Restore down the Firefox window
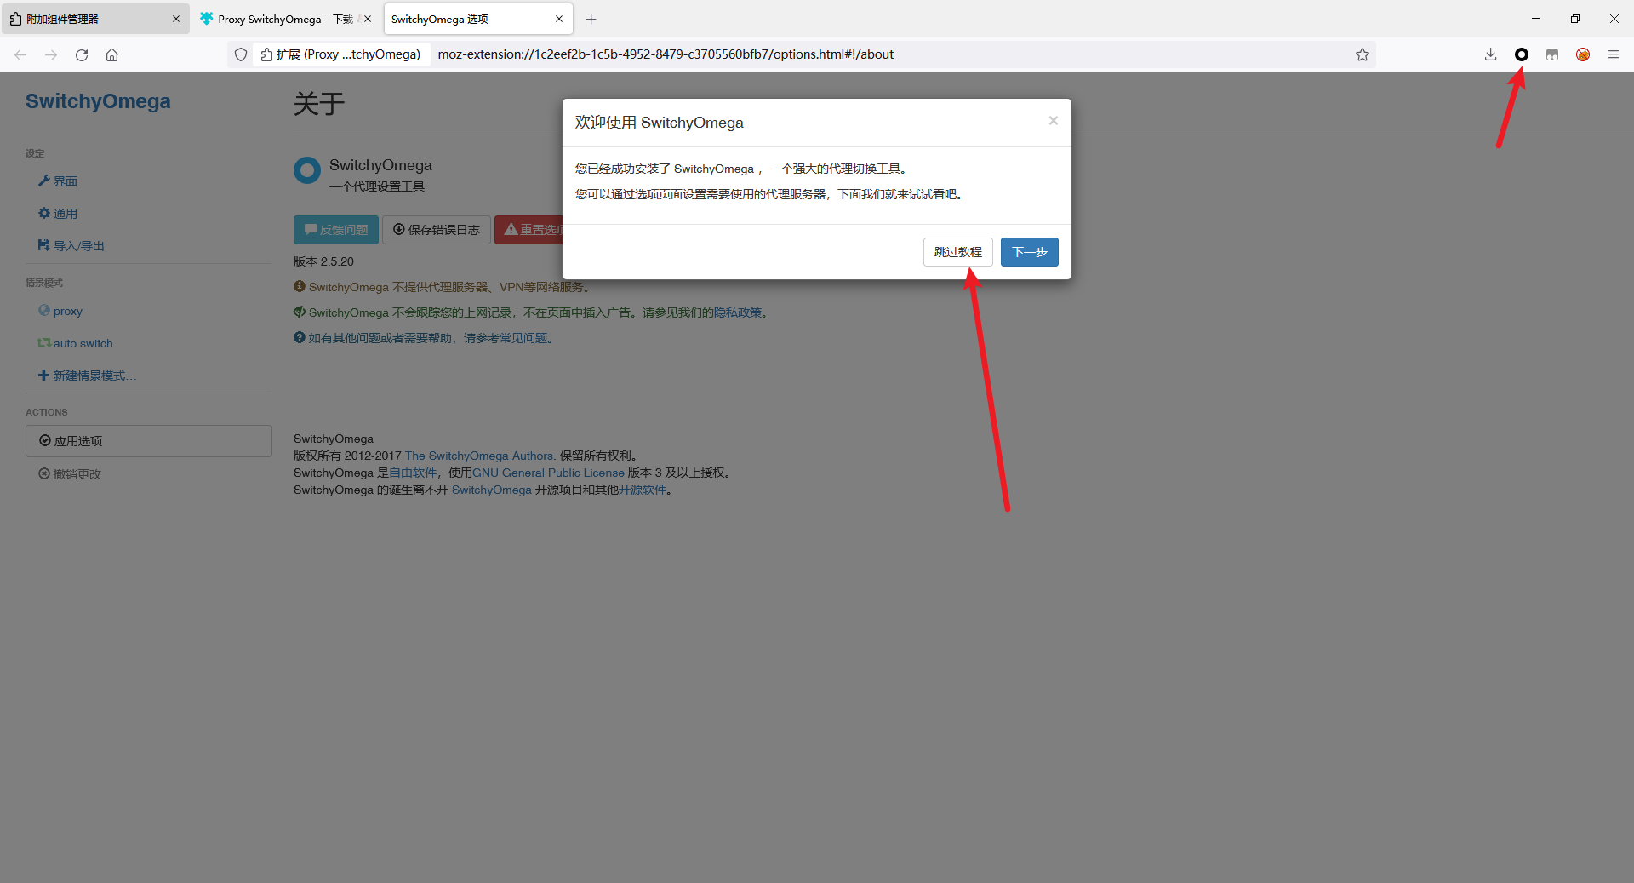The width and height of the screenshot is (1634, 883). pyautogui.click(x=1575, y=19)
